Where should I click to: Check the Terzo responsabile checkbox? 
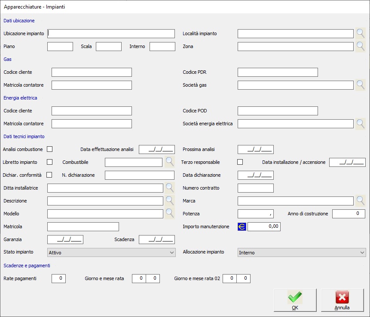coord(240,162)
